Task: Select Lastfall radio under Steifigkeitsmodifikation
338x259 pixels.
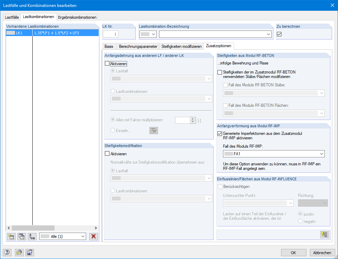Action: 113,171
